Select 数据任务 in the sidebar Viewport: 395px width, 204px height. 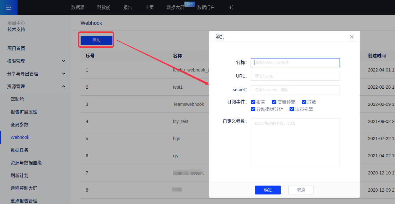(x=19, y=150)
